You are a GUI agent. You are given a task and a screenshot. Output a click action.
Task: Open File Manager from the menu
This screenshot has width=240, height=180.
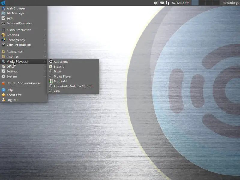24,13
